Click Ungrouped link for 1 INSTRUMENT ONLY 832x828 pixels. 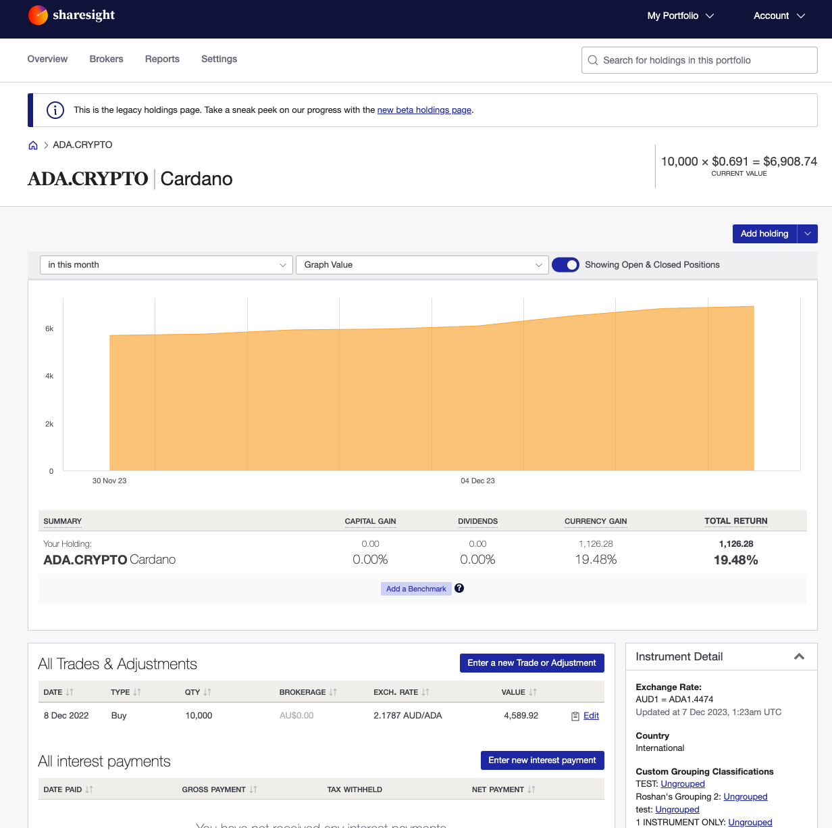pos(750,823)
